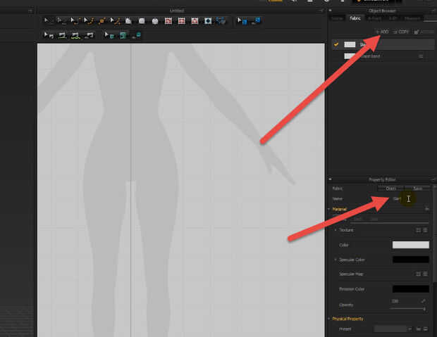The image size is (437, 337).
Task: Select the orange square point tool in the toolbar
Action: (x=103, y=21)
